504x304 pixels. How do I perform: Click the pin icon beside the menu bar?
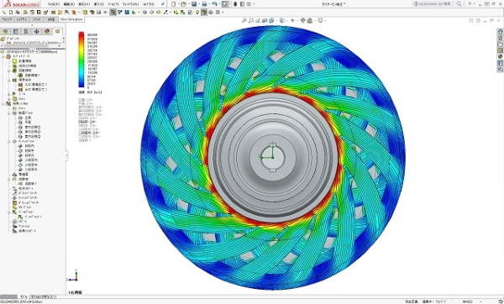163,4
